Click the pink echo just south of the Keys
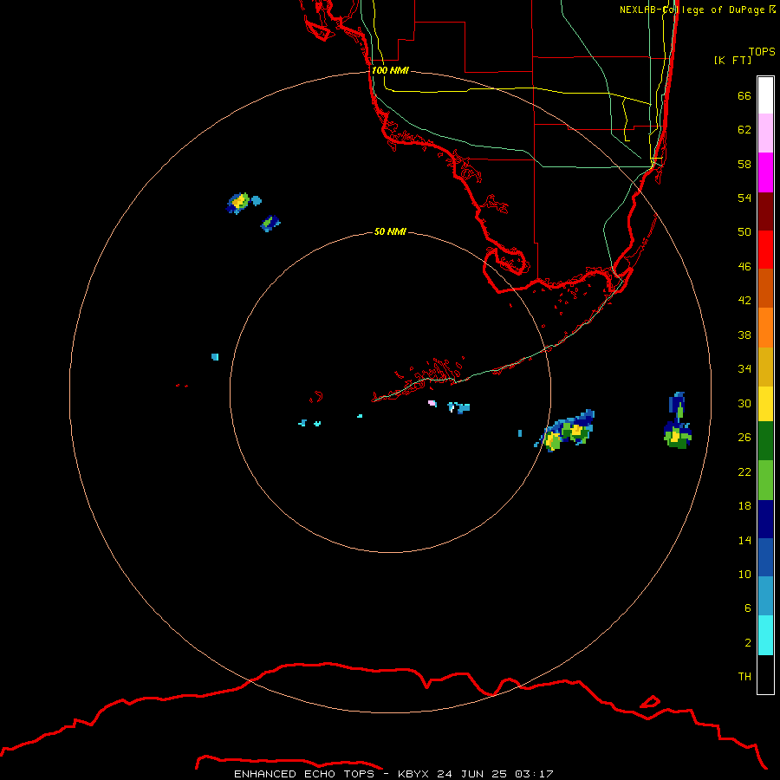 coord(432,403)
